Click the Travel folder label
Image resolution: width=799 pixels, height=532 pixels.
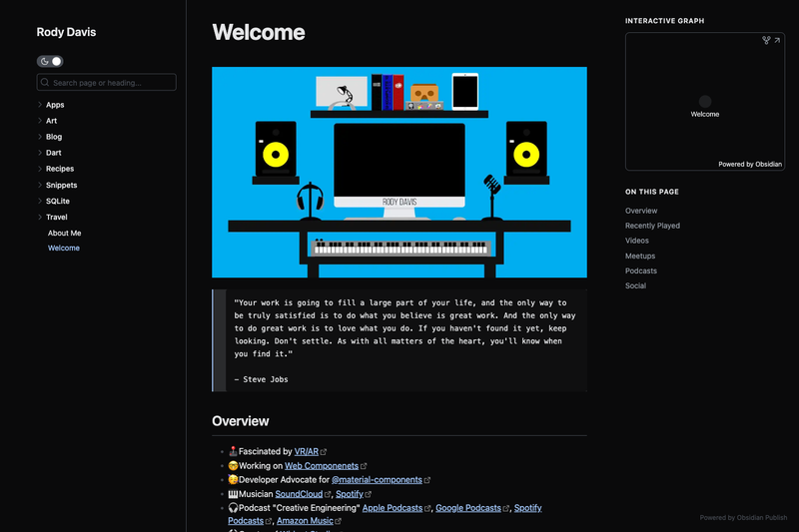57,217
